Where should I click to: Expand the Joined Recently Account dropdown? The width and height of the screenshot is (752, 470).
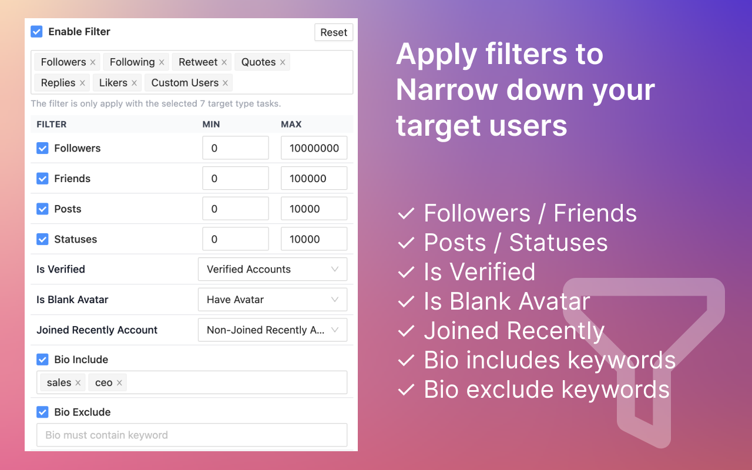pyautogui.click(x=273, y=330)
